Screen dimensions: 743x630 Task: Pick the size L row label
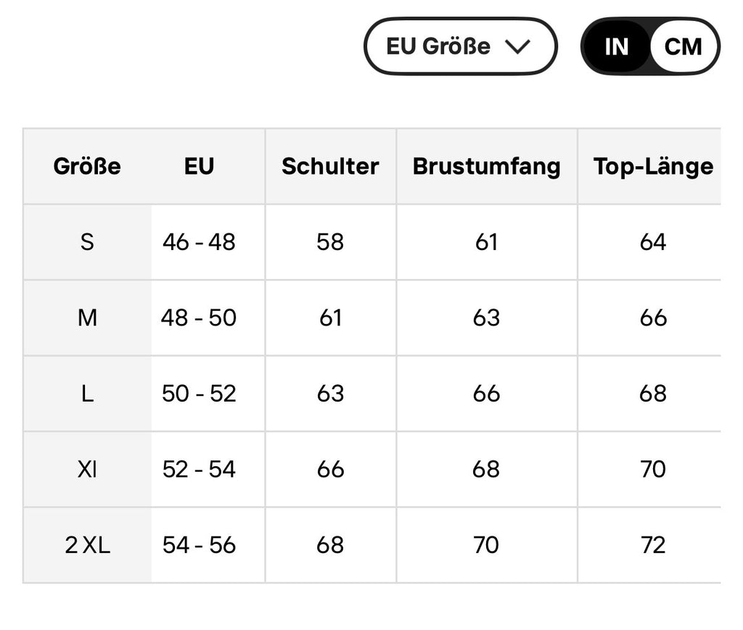(87, 394)
